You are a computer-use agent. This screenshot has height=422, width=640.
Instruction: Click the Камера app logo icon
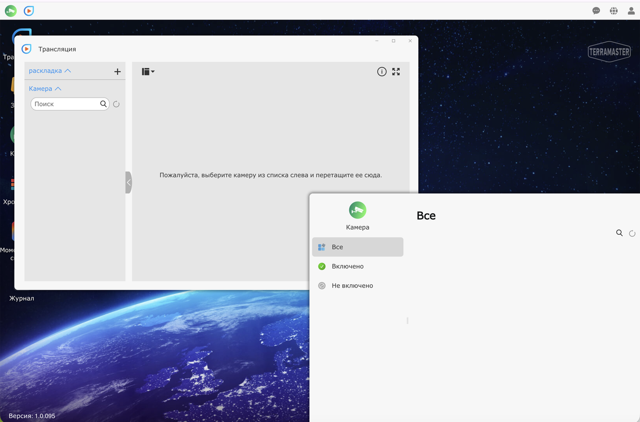click(357, 210)
